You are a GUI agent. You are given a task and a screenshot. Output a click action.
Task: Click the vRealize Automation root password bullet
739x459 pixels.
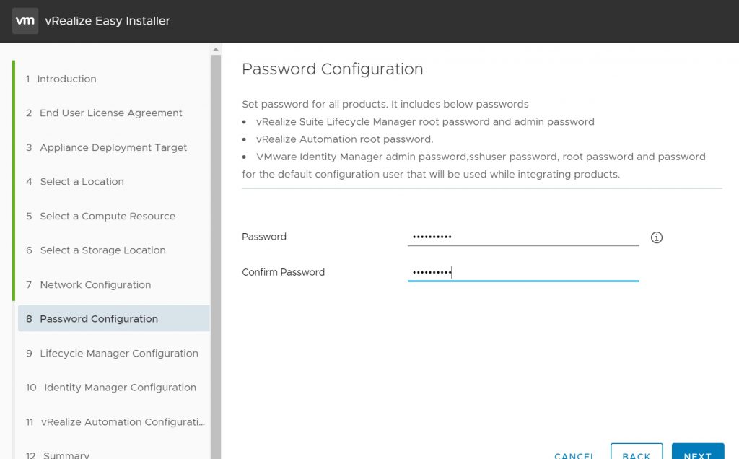(x=344, y=139)
